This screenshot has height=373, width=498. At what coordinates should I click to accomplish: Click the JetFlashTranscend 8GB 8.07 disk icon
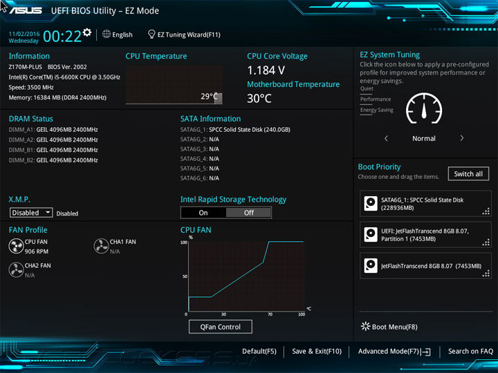(371, 266)
